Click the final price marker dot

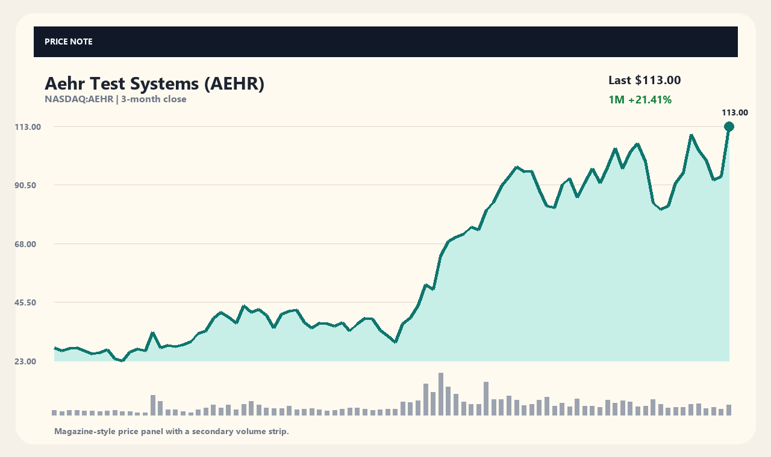pyautogui.click(x=729, y=126)
